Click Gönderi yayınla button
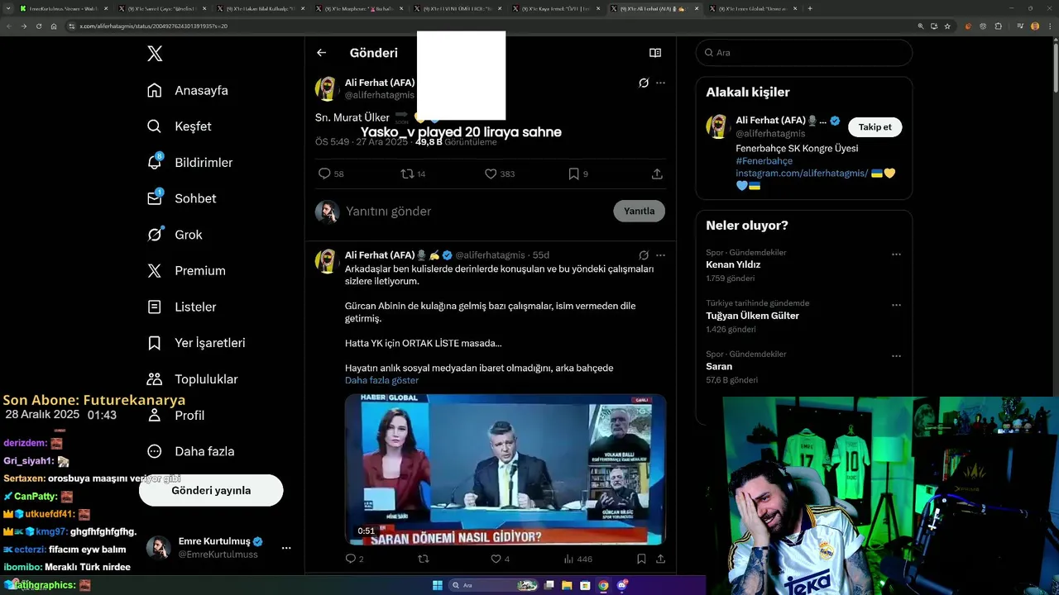Viewport: 1059px width, 595px height. click(211, 490)
